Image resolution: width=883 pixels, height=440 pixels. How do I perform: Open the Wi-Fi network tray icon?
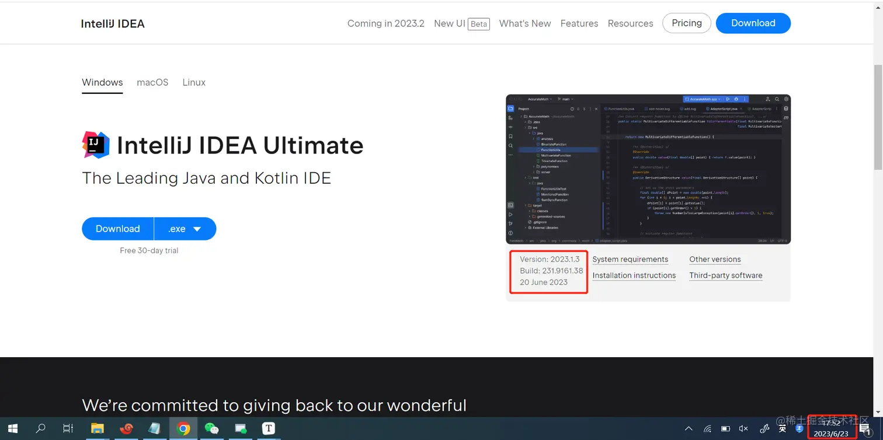point(707,429)
